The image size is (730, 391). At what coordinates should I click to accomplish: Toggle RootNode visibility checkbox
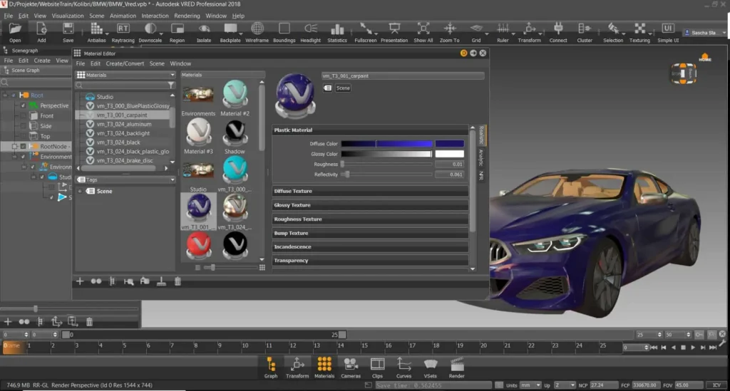(x=23, y=147)
